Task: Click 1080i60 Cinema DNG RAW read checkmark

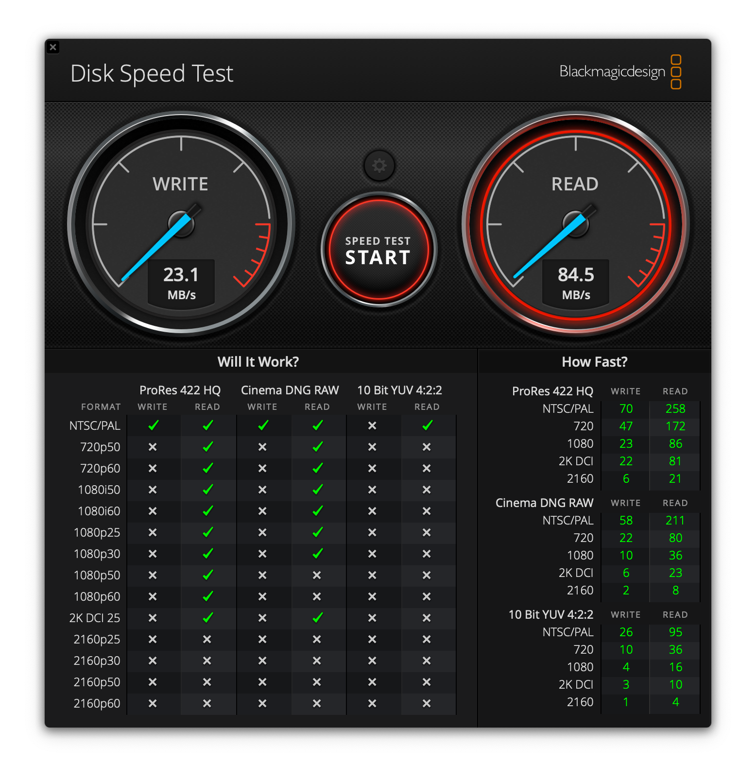Action: point(318,511)
